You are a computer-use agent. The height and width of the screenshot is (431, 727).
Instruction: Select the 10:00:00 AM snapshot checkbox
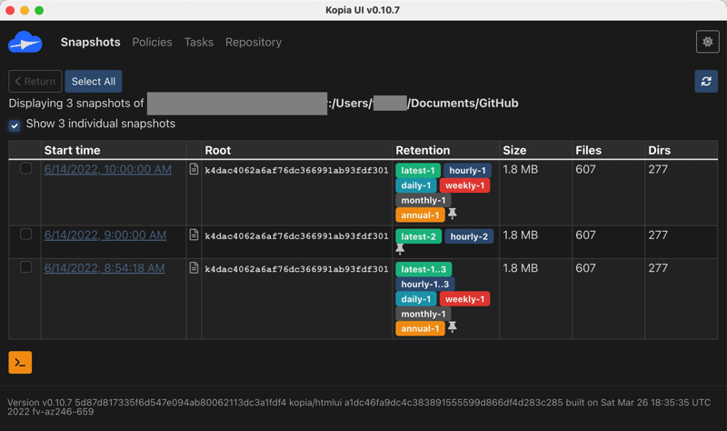26,168
